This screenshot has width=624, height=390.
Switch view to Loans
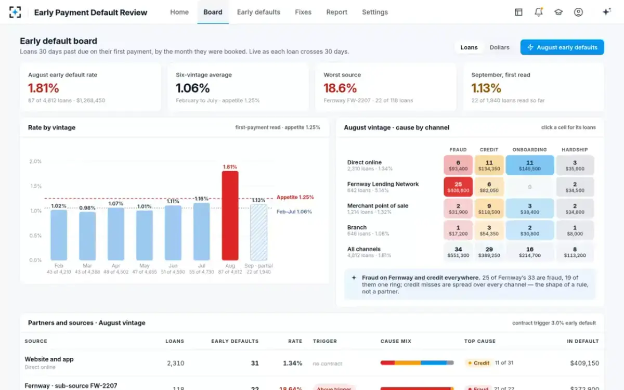click(x=469, y=47)
